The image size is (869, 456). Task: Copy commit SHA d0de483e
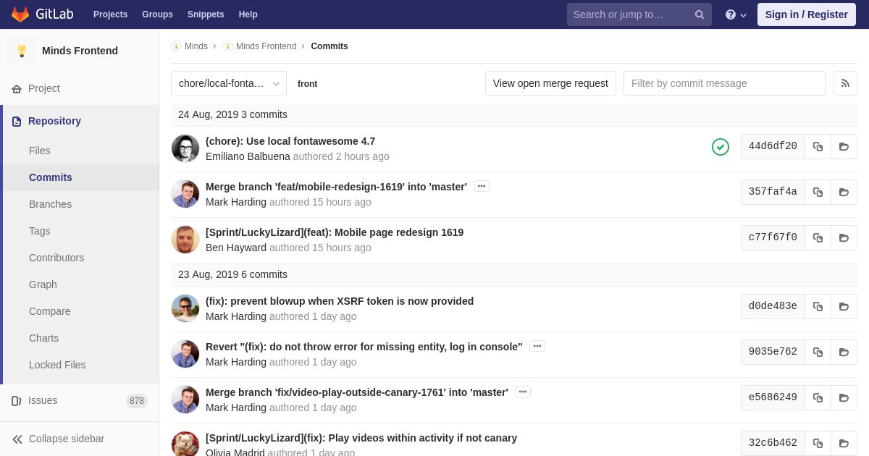click(x=818, y=307)
